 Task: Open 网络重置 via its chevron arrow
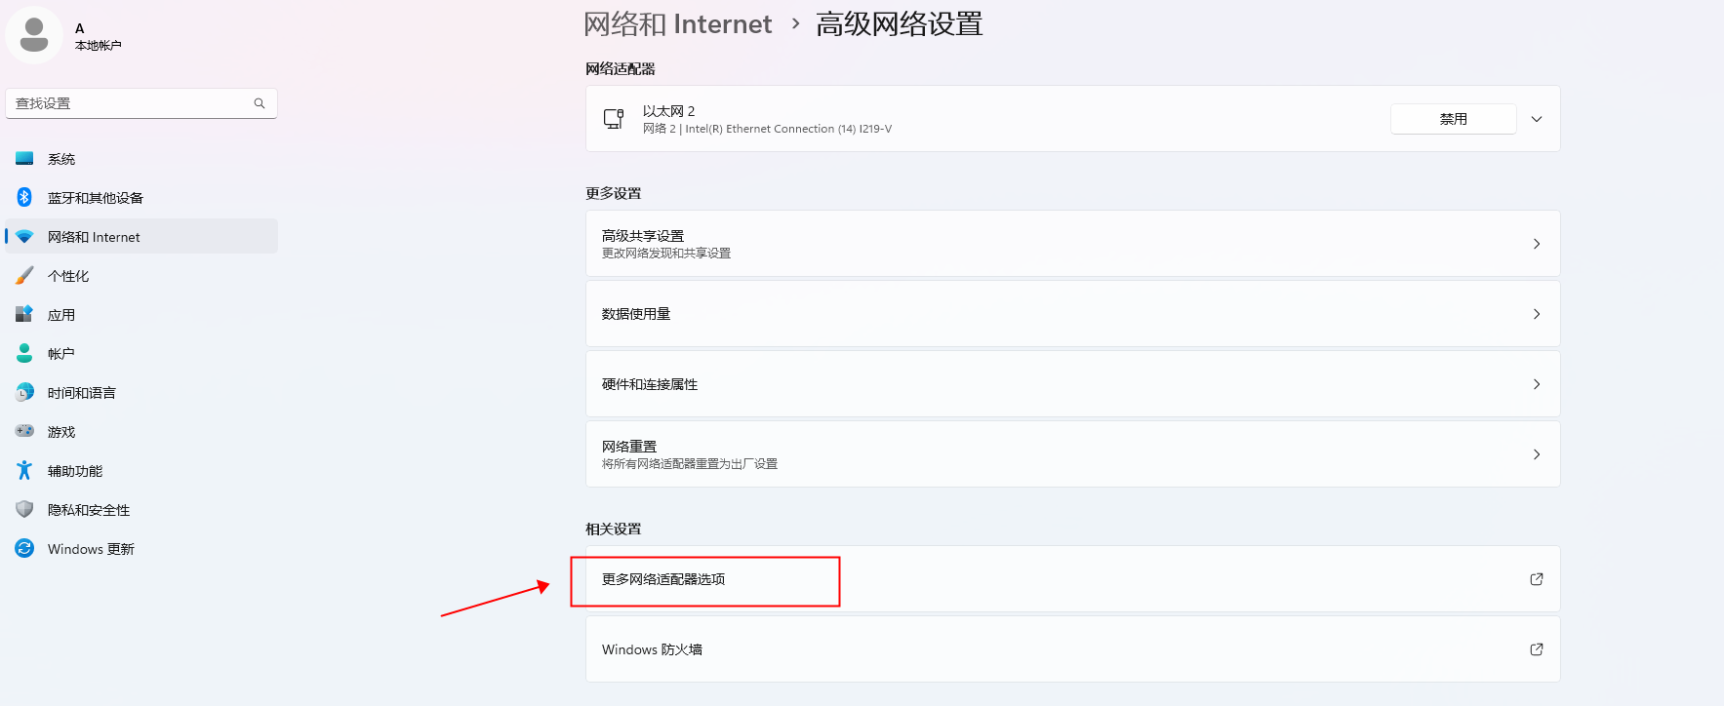point(1536,454)
